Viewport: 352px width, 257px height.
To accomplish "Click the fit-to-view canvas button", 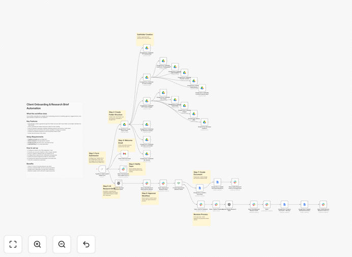I will coord(13,244).
